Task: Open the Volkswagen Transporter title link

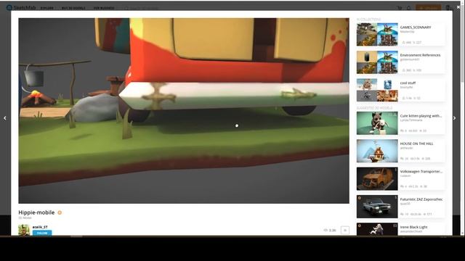Action: tap(421, 171)
